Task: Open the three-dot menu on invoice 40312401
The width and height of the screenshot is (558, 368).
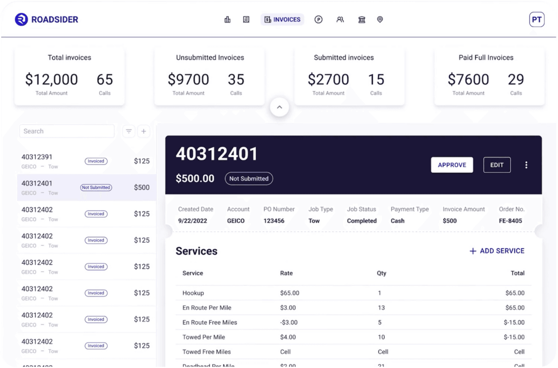Action: [x=526, y=165]
